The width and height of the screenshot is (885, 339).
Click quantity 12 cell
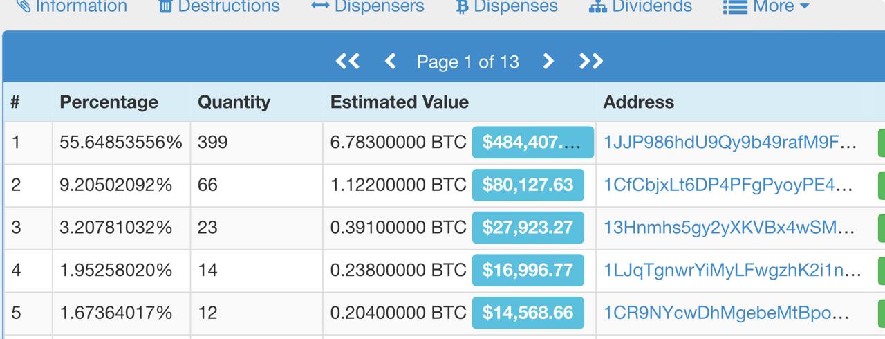click(257, 313)
